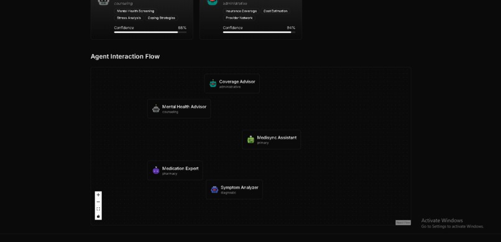Click the 'primary' label under Medisync Assistant
The image size is (501, 242).
click(263, 143)
